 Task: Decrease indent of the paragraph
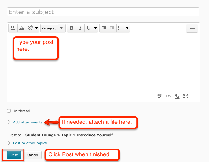(x=112, y=28)
